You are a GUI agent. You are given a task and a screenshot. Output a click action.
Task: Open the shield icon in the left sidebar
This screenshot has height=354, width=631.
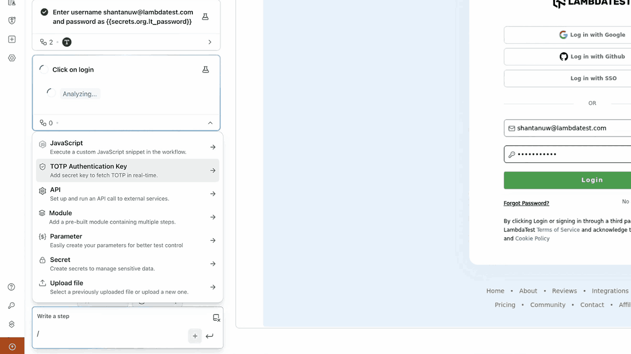[12, 20]
